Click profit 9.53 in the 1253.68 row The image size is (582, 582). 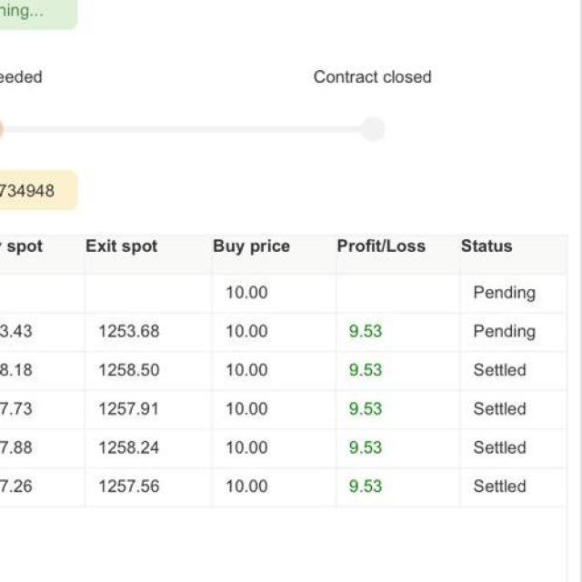[x=366, y=331]
